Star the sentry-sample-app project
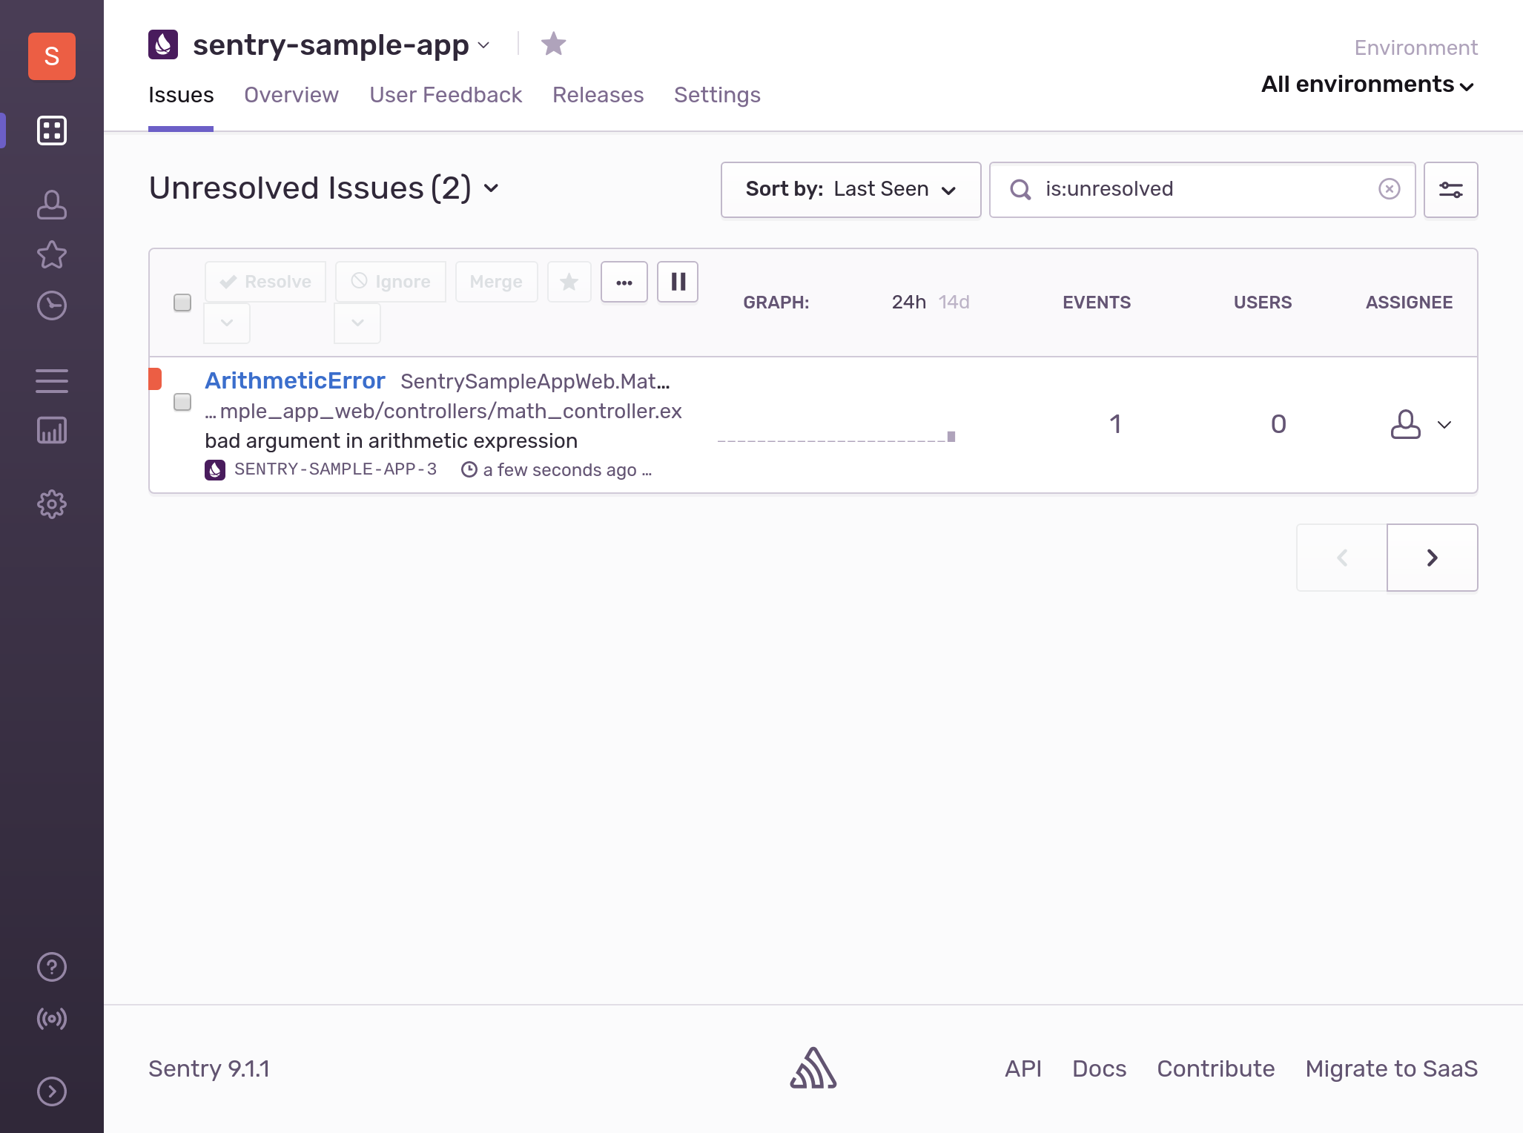This screenshot has width=1523, height=1133. (553, 44)
